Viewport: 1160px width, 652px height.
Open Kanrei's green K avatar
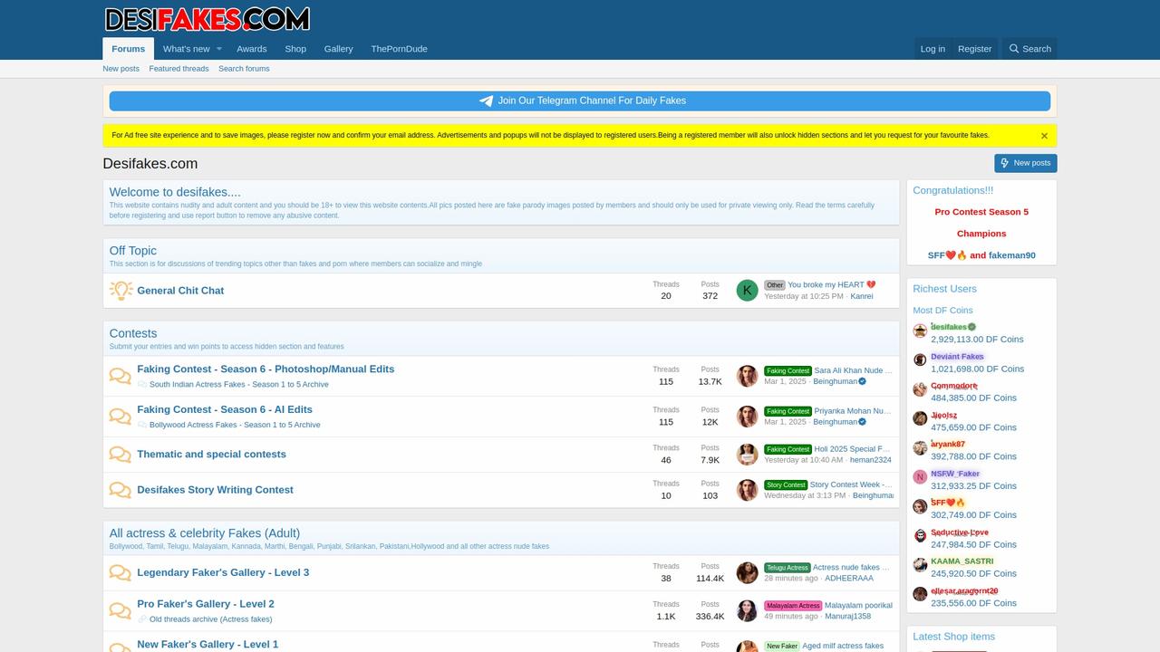point(747,291)
